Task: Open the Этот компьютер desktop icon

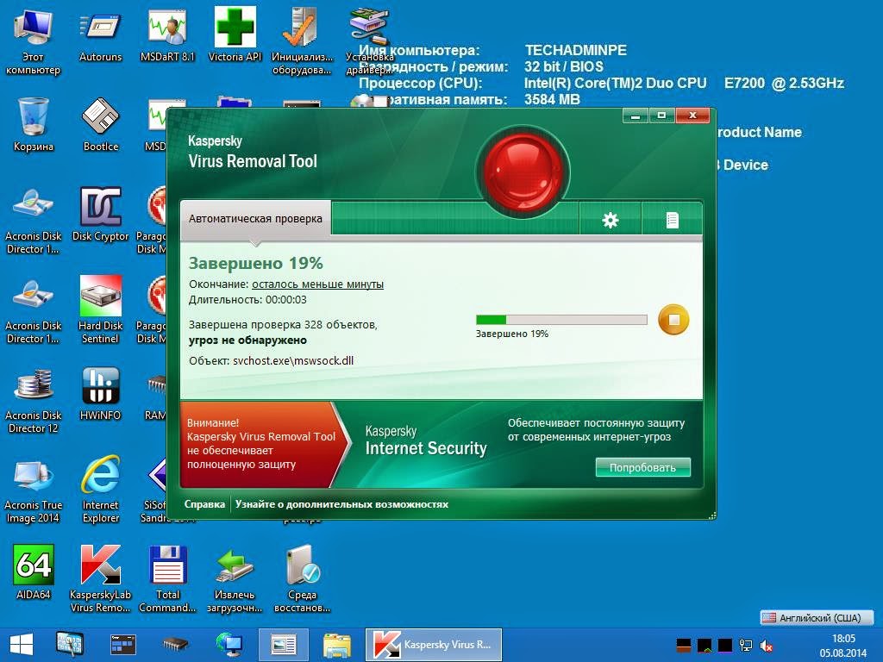Action: pos(34,43)
